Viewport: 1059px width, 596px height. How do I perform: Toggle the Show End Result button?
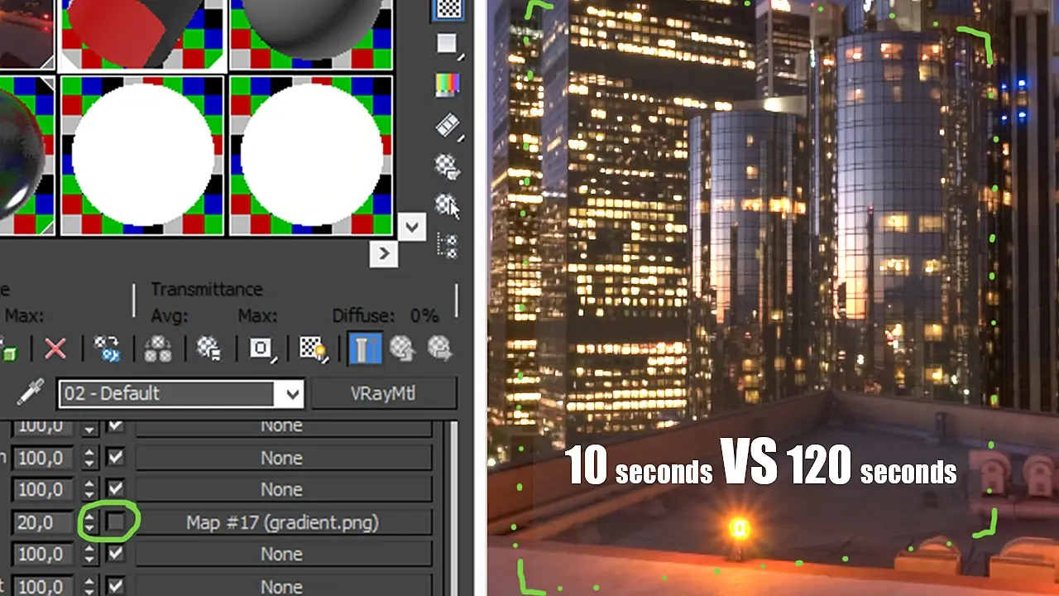pos(364,348)
